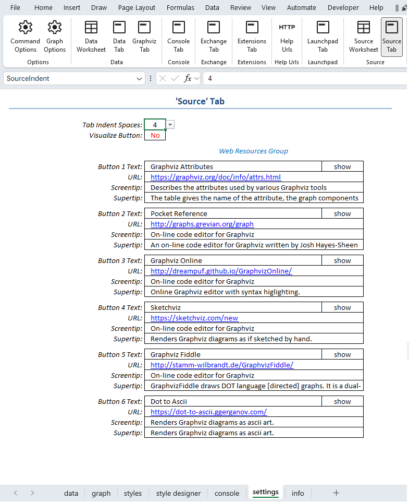Screen dimensions: 409x502
Task: Open Console Tab from the ribbon
Action: pyautogui.click(x=179, y=37)
